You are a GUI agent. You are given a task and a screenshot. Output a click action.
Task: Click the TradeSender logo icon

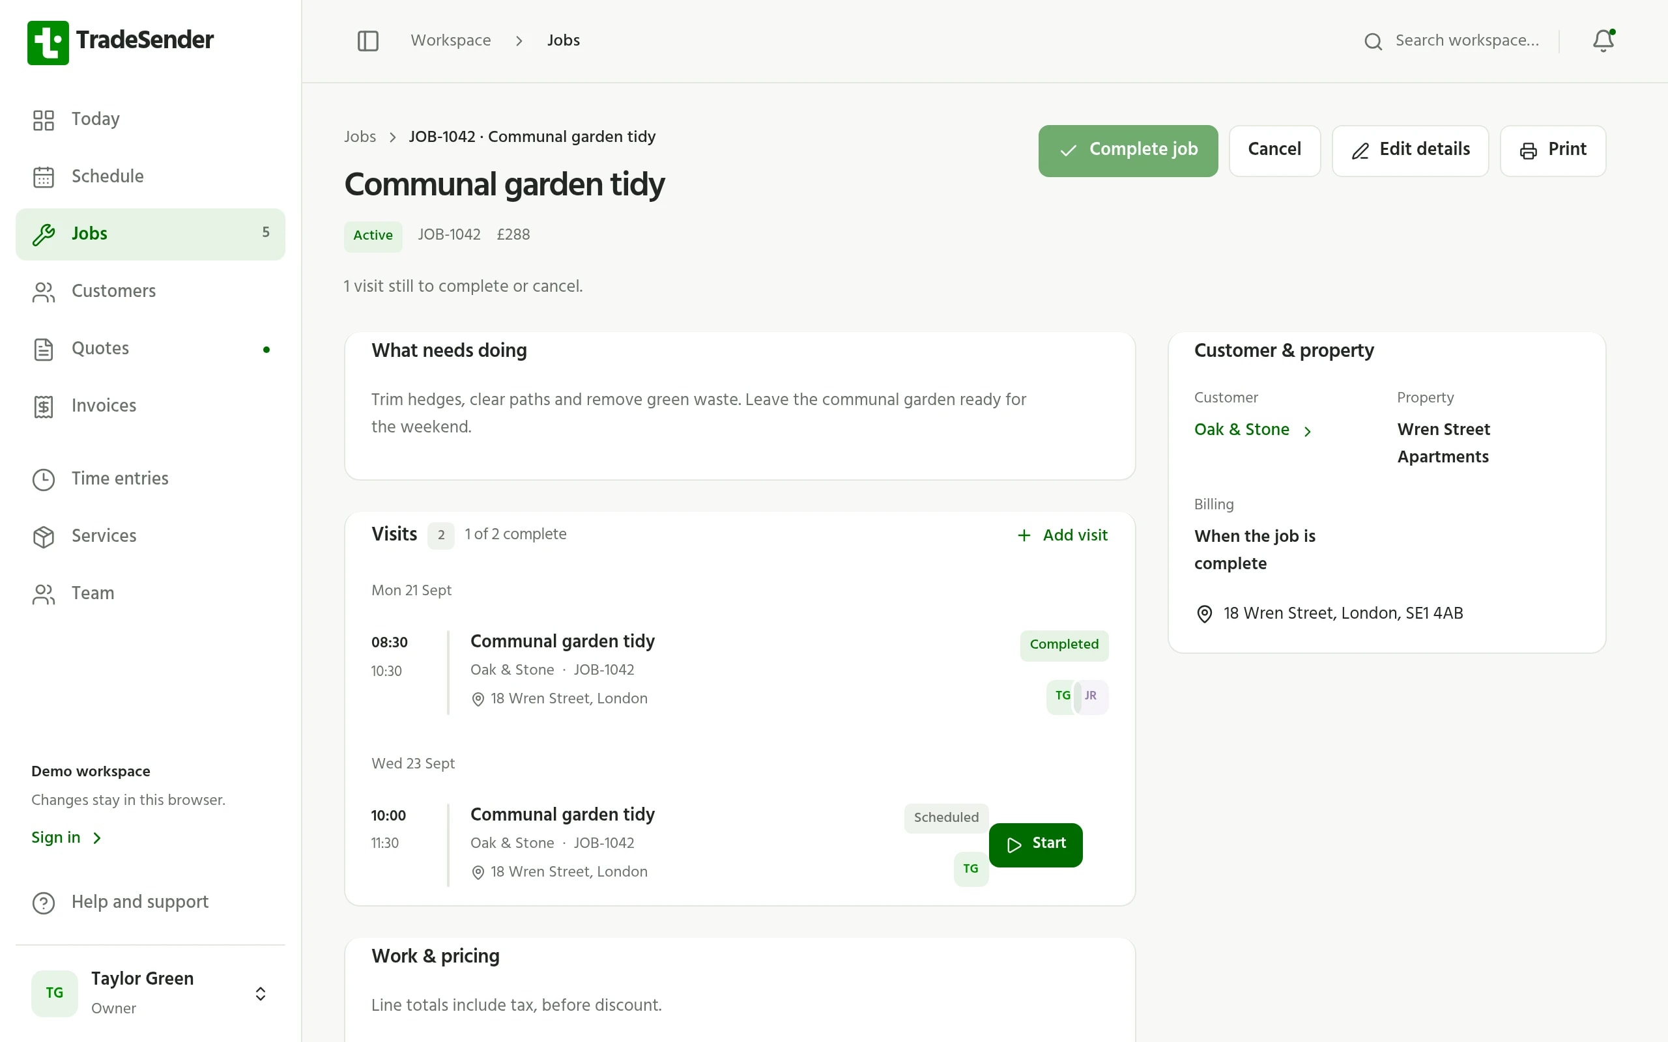click(48, 42)
